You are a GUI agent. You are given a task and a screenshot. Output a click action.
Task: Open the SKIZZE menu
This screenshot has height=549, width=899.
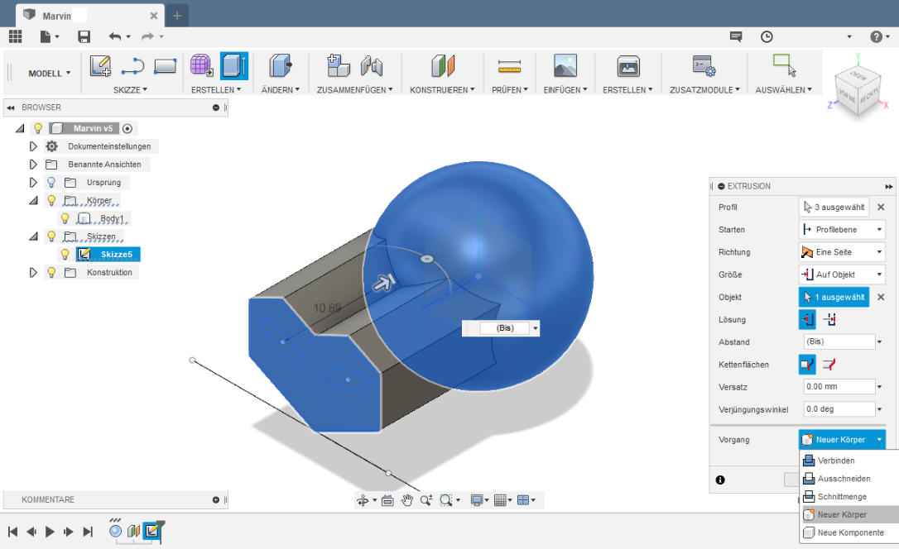point(130,90)
